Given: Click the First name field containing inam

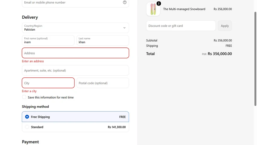Looking at the screenshot, I should coord(48,41).
